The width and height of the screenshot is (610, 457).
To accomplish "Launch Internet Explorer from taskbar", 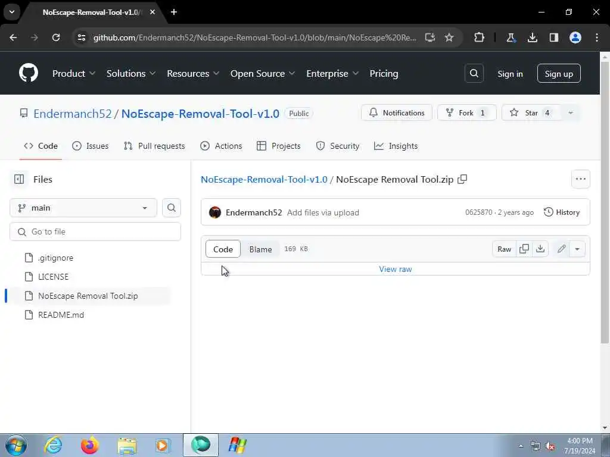I will [53, 445].
